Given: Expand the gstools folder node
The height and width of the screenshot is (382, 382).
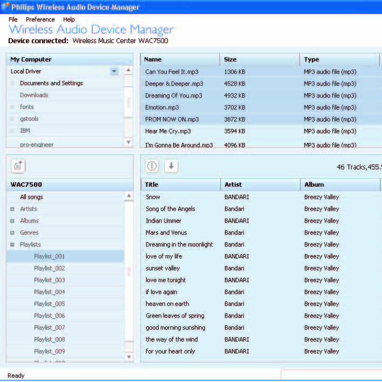Looking at the screenshot, I should click(x=12, y=119).
